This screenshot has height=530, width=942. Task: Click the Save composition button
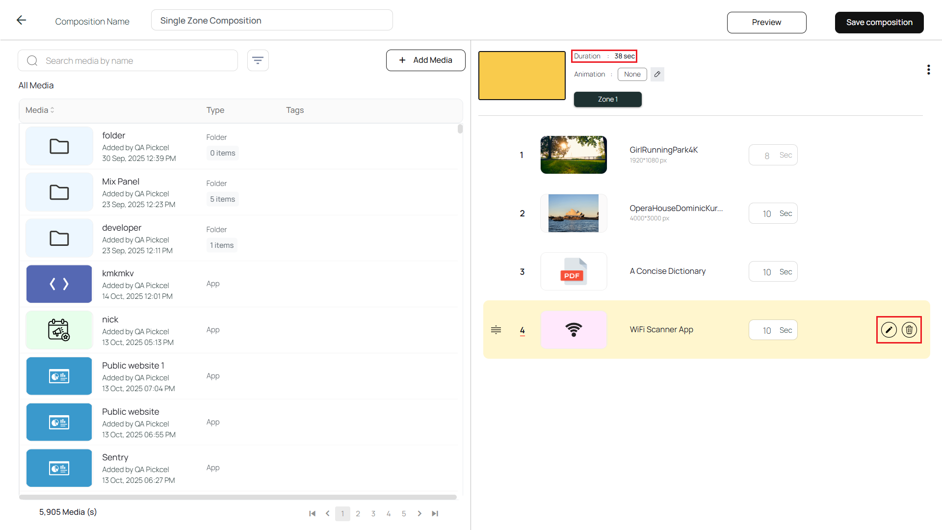[x=879, y=23]
